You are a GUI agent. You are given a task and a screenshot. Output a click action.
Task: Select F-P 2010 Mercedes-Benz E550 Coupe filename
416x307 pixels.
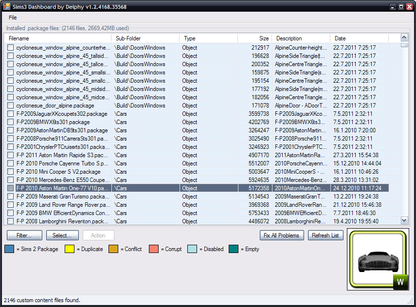tap(63, 180)
